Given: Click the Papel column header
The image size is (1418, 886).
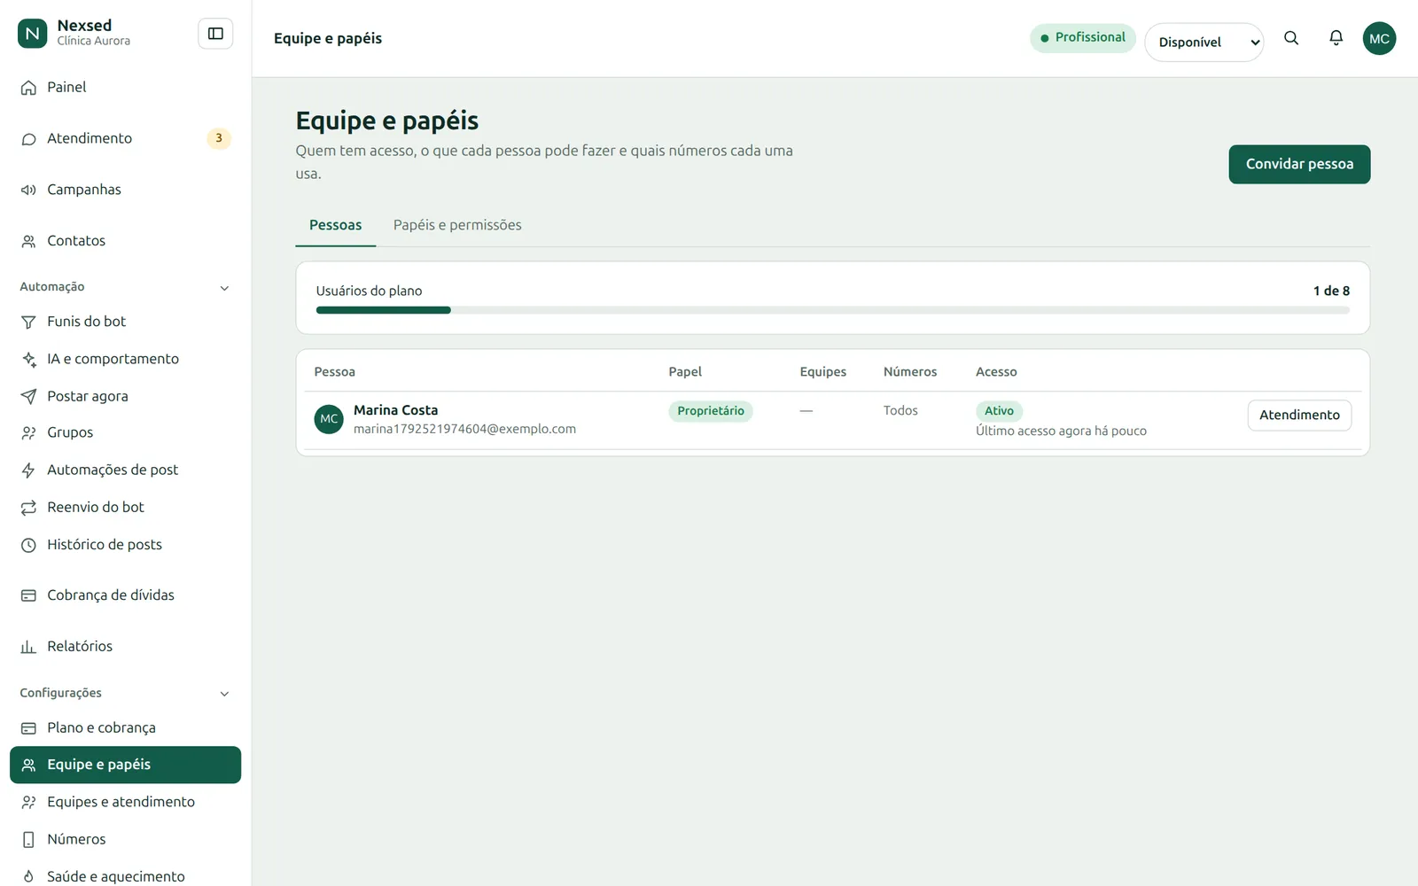Looking at the screenshot, I should (x=685, y=372).
